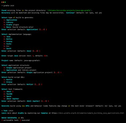Screen dimensions: 126x123
Task: Click the 'gradle init' command text
Action: (x=9, y=6)
